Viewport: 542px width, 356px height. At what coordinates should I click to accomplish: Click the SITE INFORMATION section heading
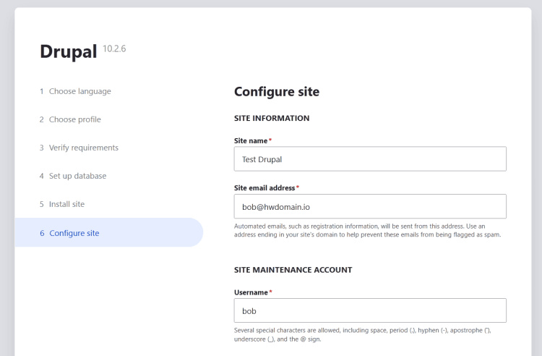(x=272, y=118)
